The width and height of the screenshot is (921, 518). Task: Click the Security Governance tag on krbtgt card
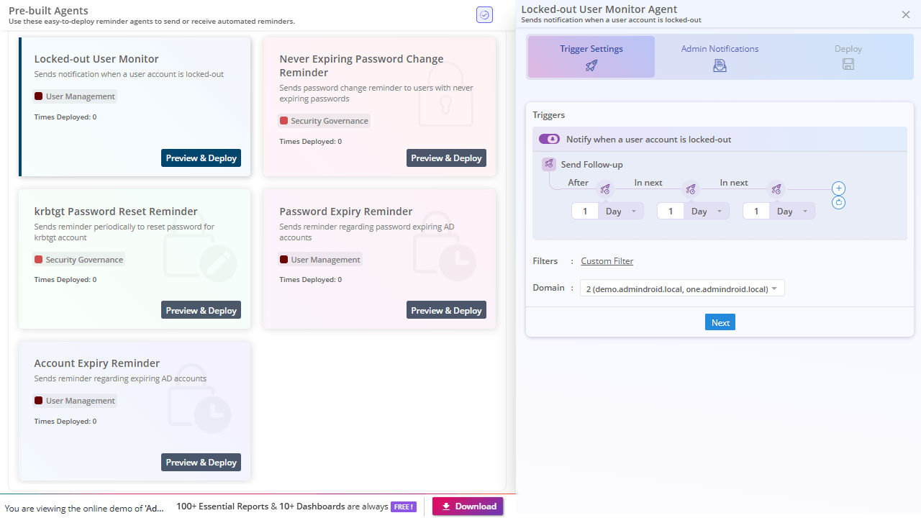click(x=79, y=260)
